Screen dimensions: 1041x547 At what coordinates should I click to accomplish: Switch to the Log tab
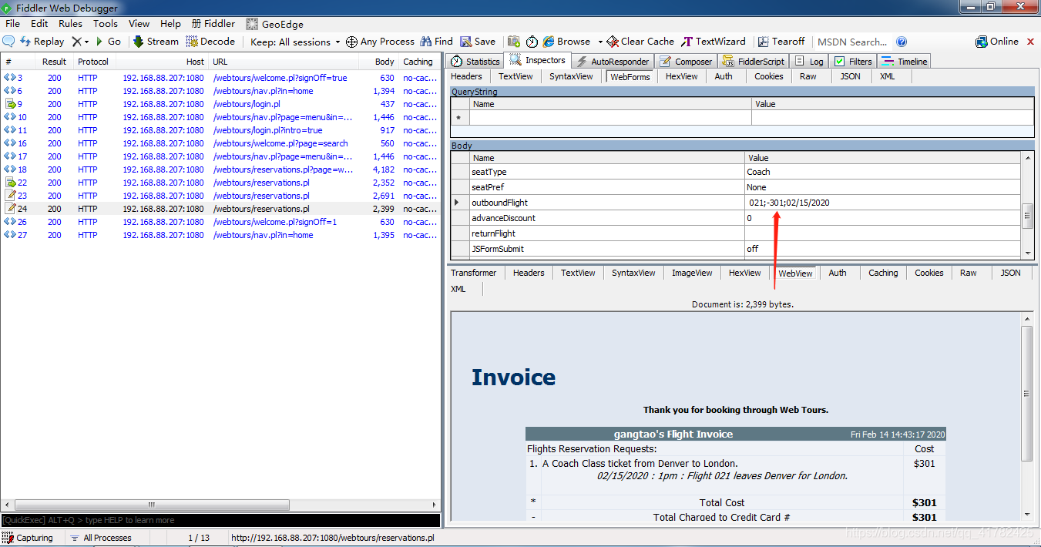click(809, 62)
